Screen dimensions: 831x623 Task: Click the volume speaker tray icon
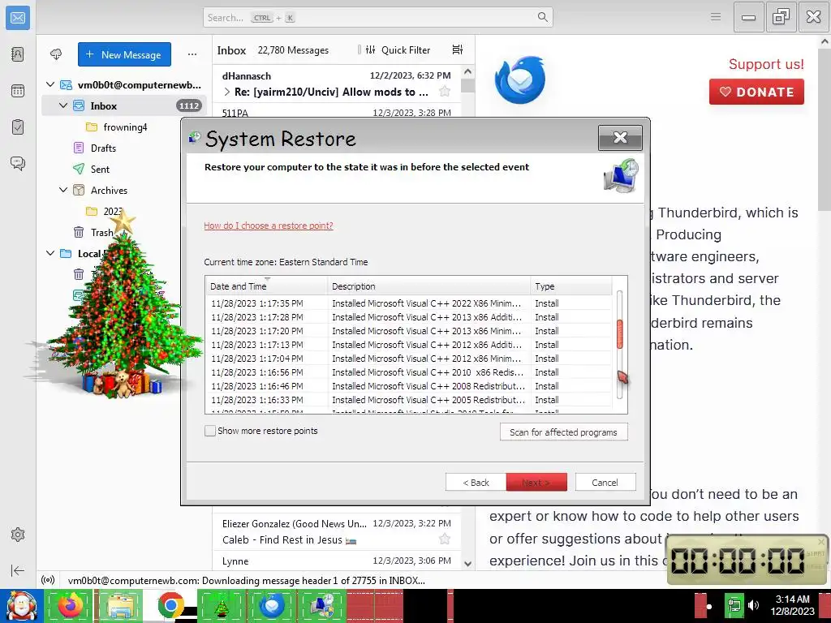click(753, 605)
